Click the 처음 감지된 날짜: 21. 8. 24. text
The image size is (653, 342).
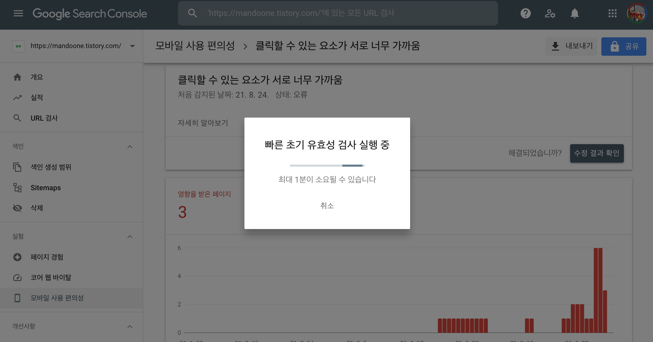223,95
